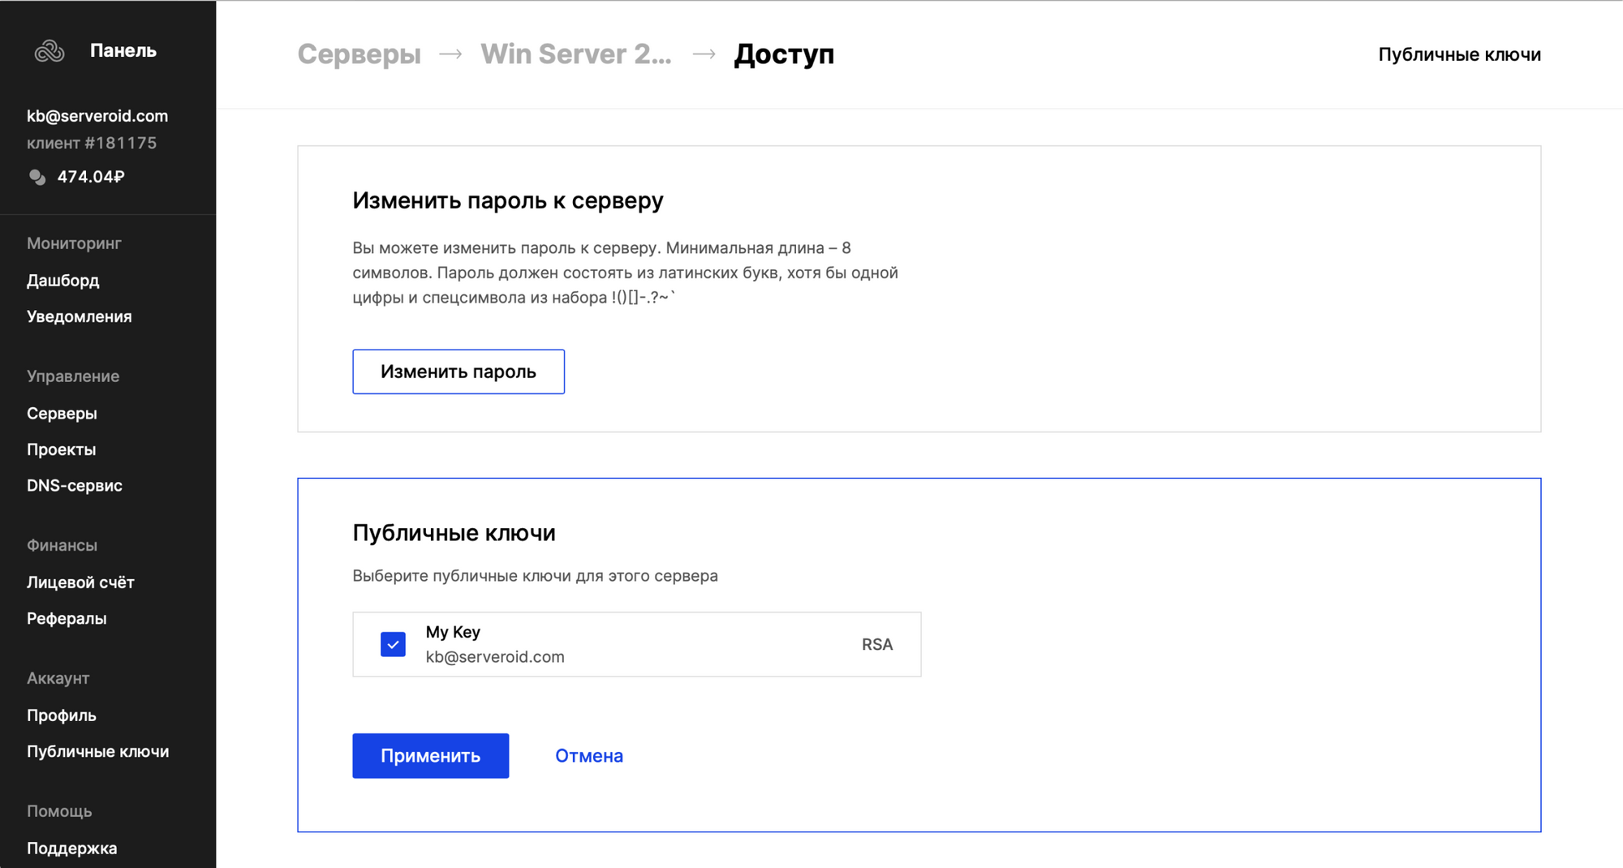Viewport: 1623px width, 868px height.
Task: Click the Изменить пароль button
Action: 458,372
